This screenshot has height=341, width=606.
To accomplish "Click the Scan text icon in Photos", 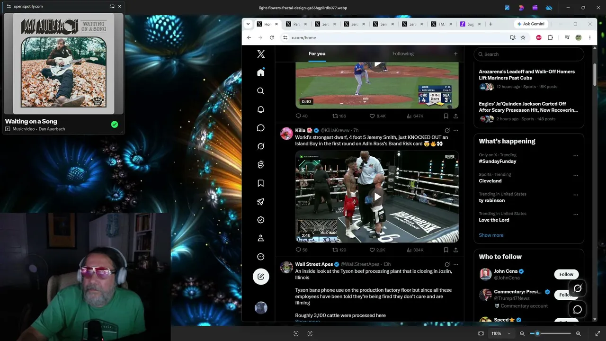I will (x=310, y=333).
